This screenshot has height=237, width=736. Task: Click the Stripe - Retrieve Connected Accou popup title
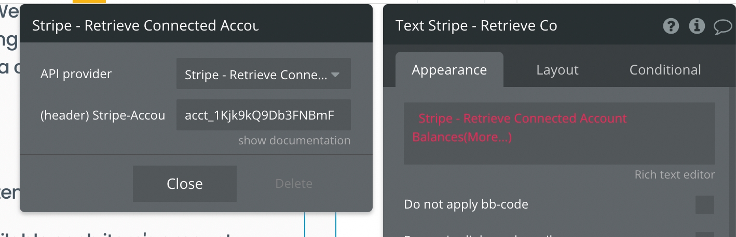(x=145, y=25)
